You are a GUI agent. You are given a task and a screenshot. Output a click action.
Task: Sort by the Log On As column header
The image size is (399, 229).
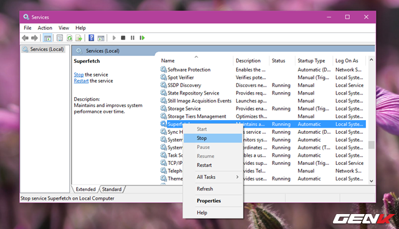[x=349, y=61]
